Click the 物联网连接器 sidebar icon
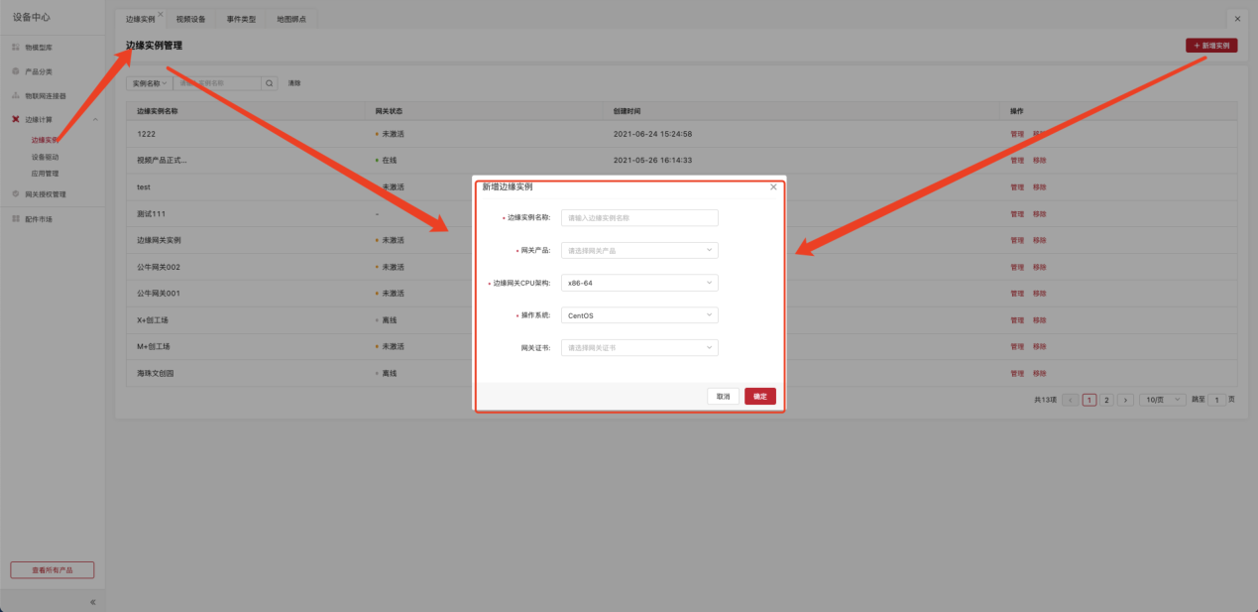 tap(16, 96)
